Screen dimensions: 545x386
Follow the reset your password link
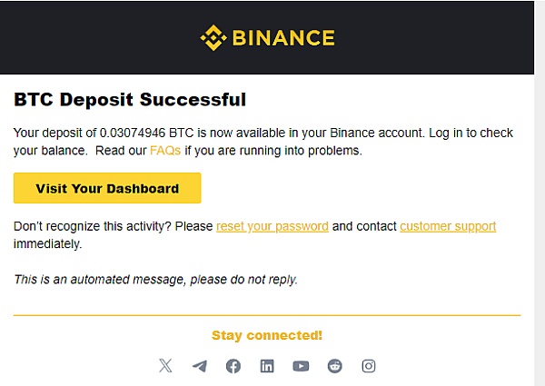click(272, 226)
